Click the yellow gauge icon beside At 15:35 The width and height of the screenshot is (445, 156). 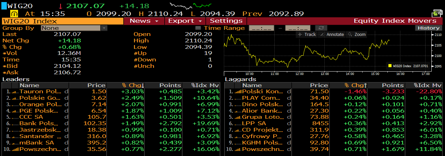(x=14, y=14)
